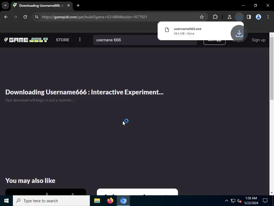
Task: Open network status tray icon
Action: tap(233, 201)
